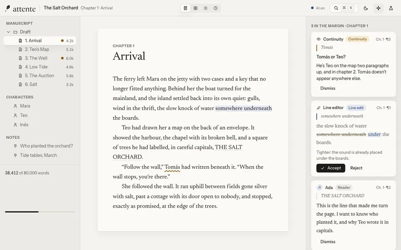Click the underlined name Tomás in manuscript

172,167
